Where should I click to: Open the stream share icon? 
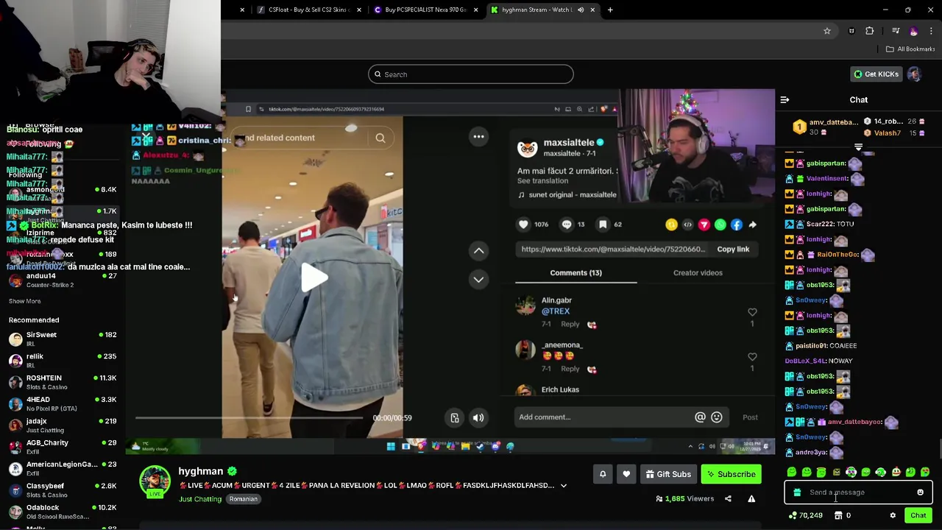pyautogui.click(x=728, y=498)
